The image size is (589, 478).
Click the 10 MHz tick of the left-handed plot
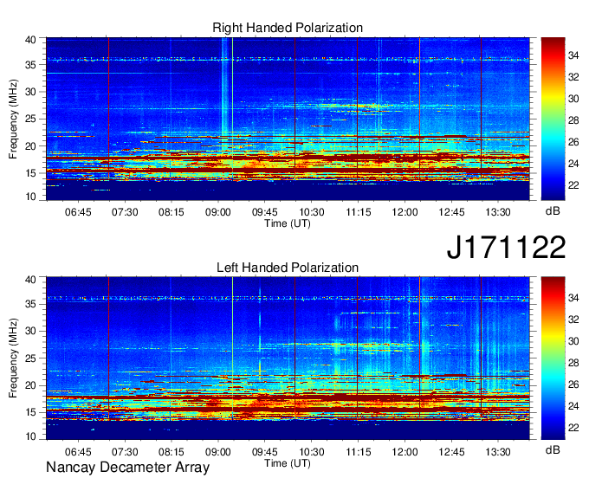click(30, 436)
